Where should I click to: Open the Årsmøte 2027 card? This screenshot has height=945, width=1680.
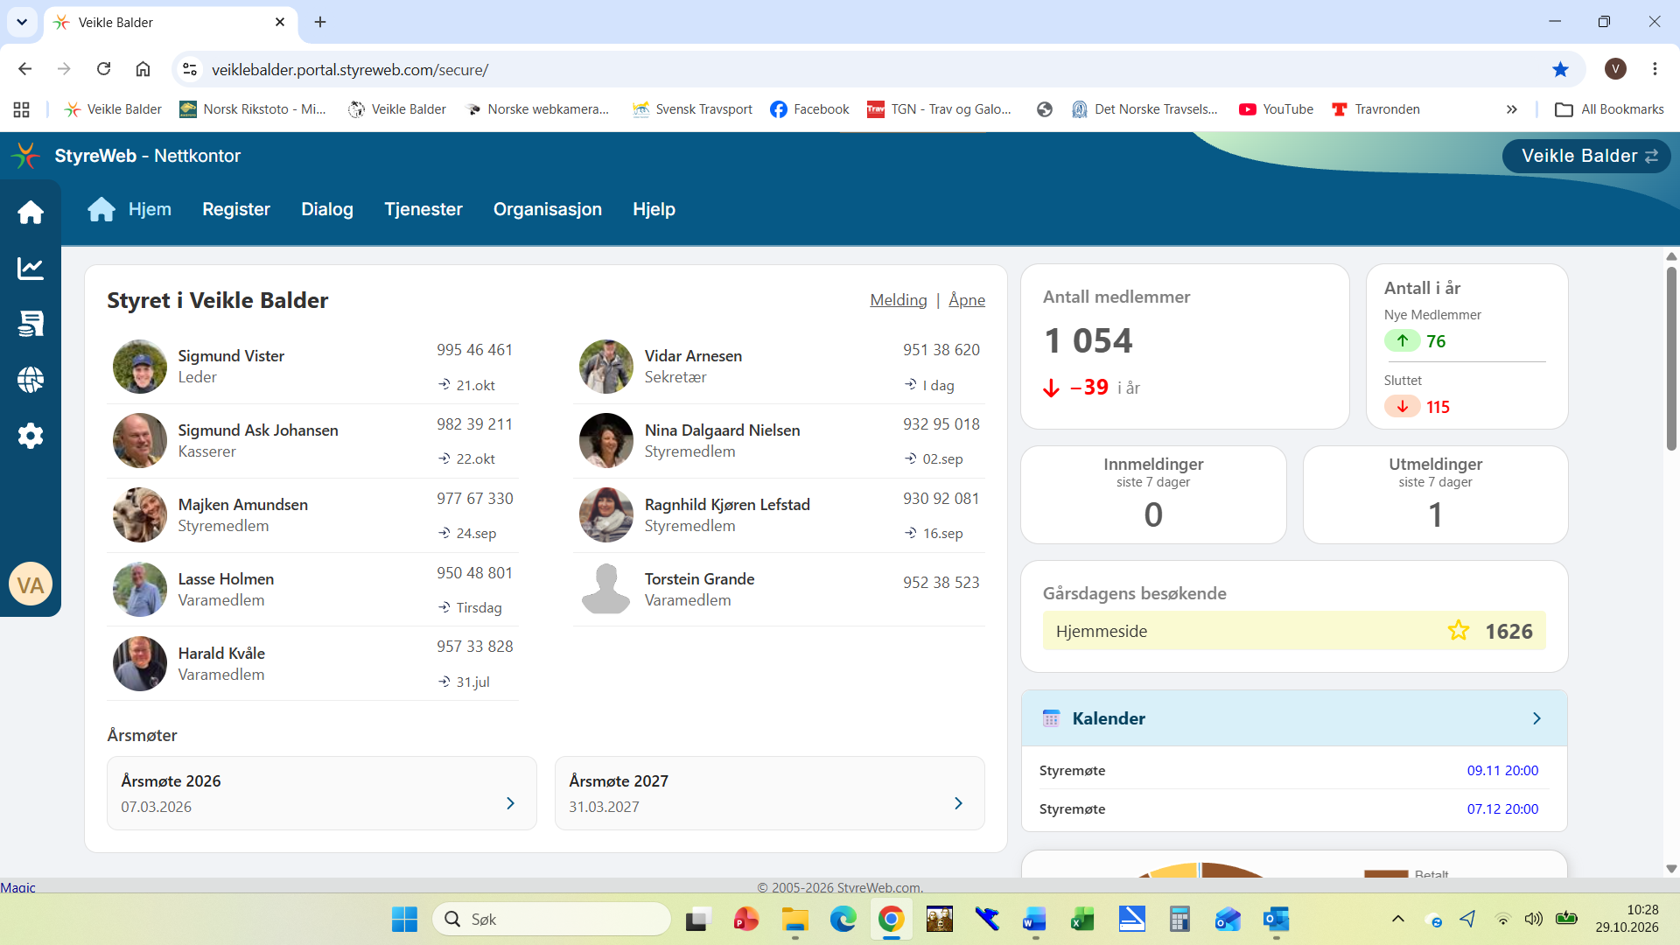769,793
